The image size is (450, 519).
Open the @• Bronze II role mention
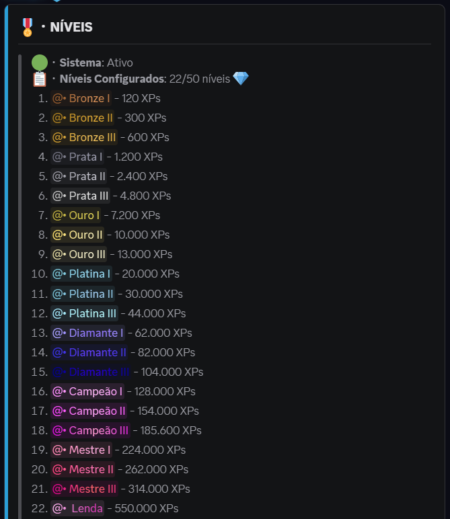(82, 118)
